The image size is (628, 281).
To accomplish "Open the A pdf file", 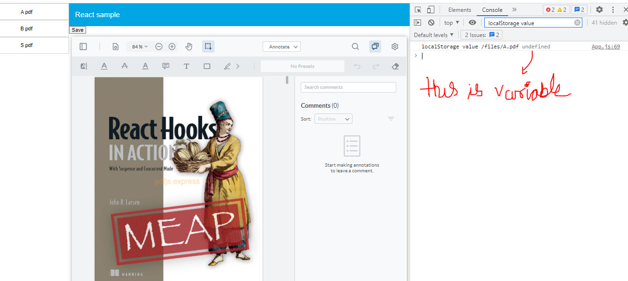I will [x=27, y=12].
